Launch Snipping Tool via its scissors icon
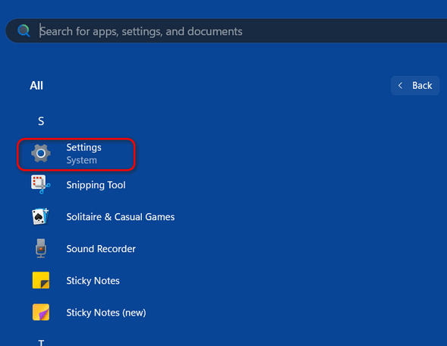This screenshot has width=447, height=346. [41, 184]
